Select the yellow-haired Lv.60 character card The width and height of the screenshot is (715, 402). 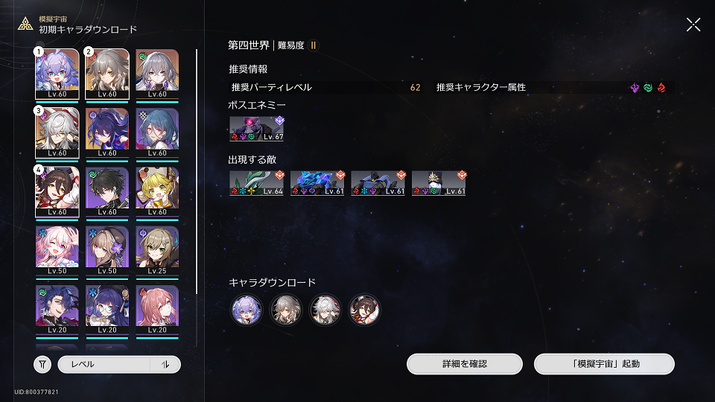[157, 192]
